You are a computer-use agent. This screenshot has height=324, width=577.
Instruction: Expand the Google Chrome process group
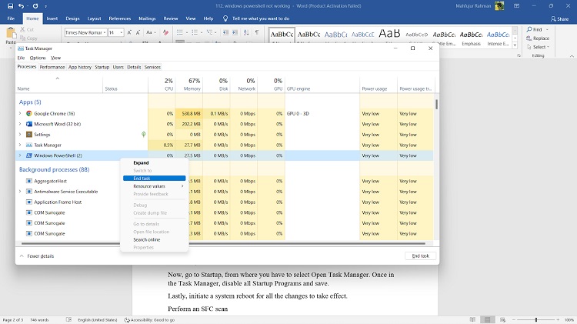pos(20,113)
